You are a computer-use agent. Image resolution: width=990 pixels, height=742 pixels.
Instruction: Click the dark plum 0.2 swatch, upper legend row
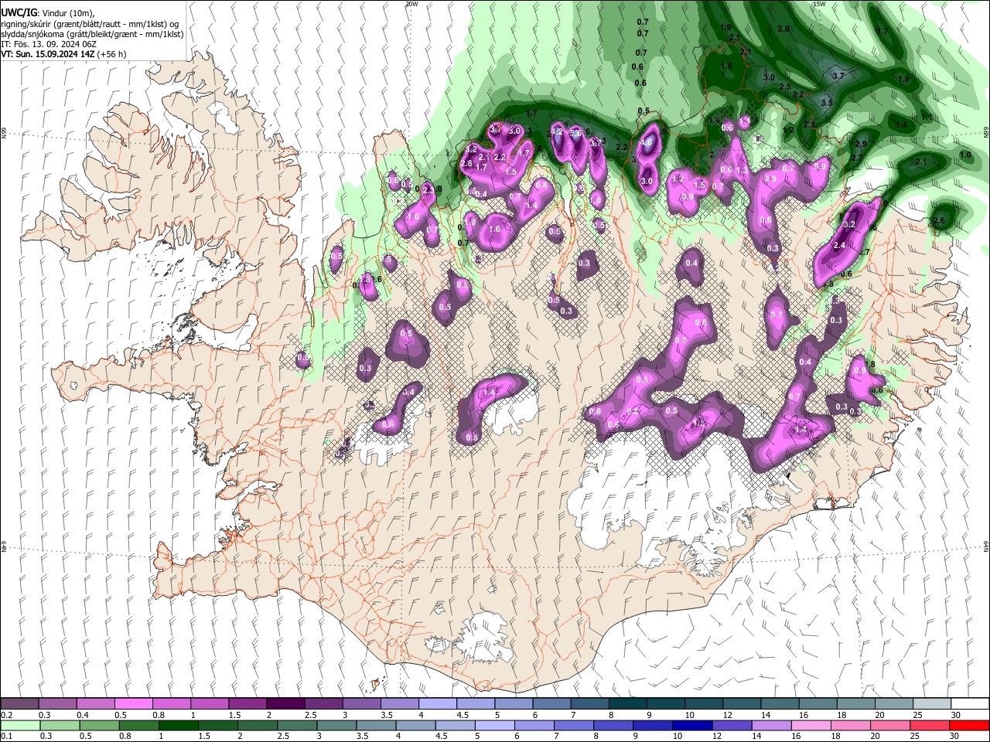[19, 704]
